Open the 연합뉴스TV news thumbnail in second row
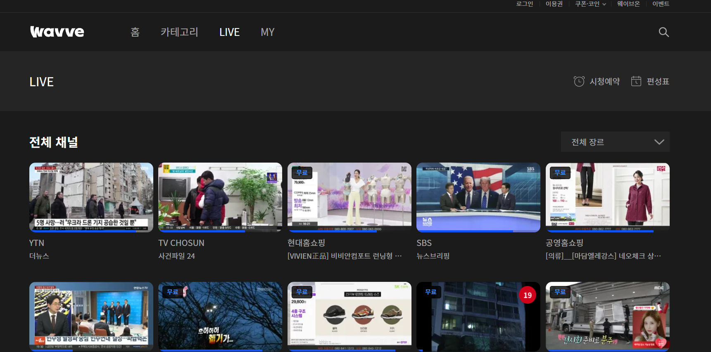 pos(91,317)
